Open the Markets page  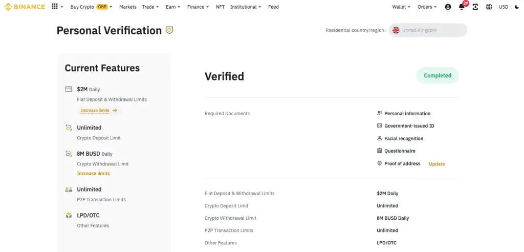127,7
